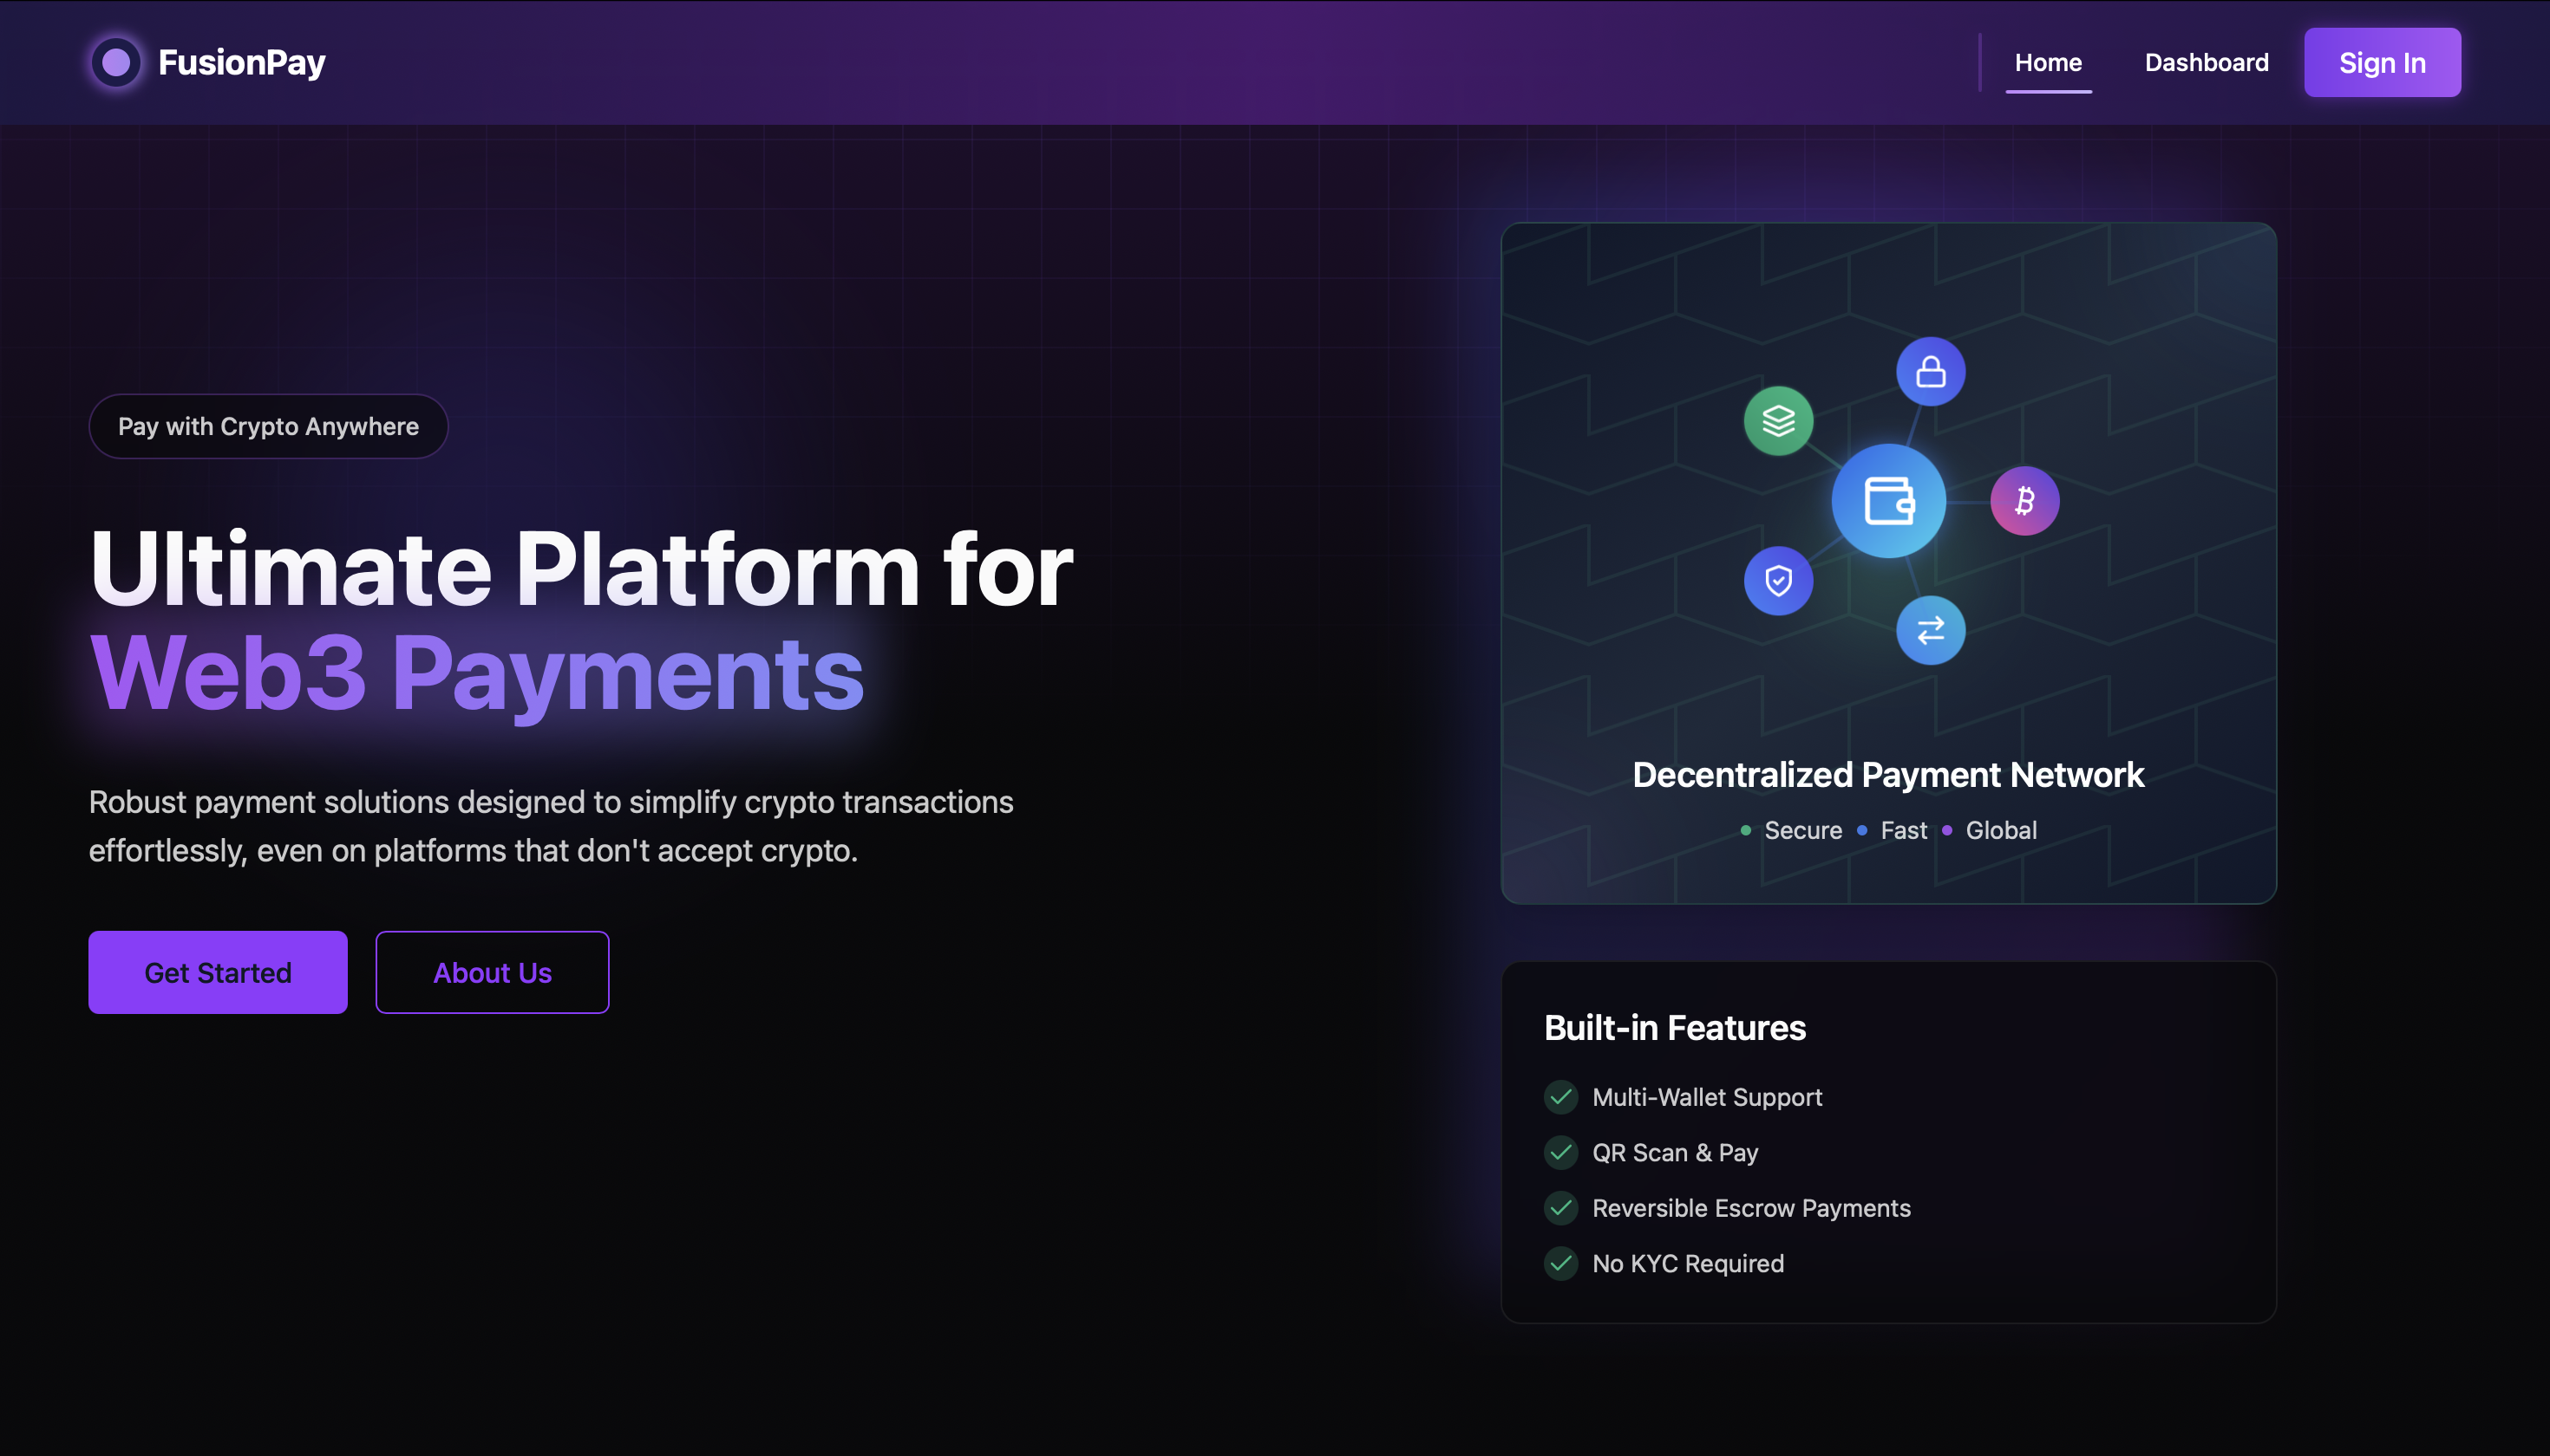Open the Home navigation tab
The width and height of the screenshot is (2550, 1456).
pyautogui.click(x=2048, y=63)
